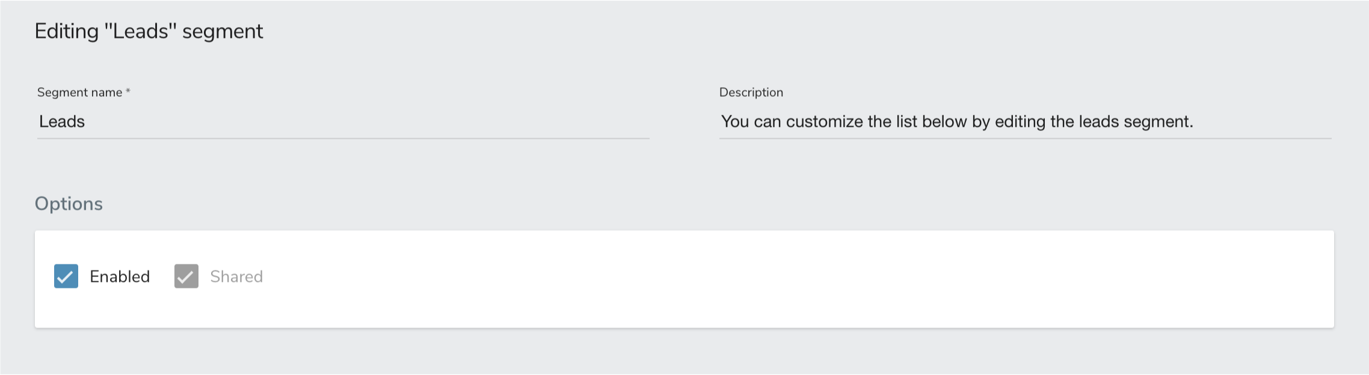The width and height of the screenshot is (1369, 375).
Task: Click the word Leads in the name field
Action: coord(62,122)
